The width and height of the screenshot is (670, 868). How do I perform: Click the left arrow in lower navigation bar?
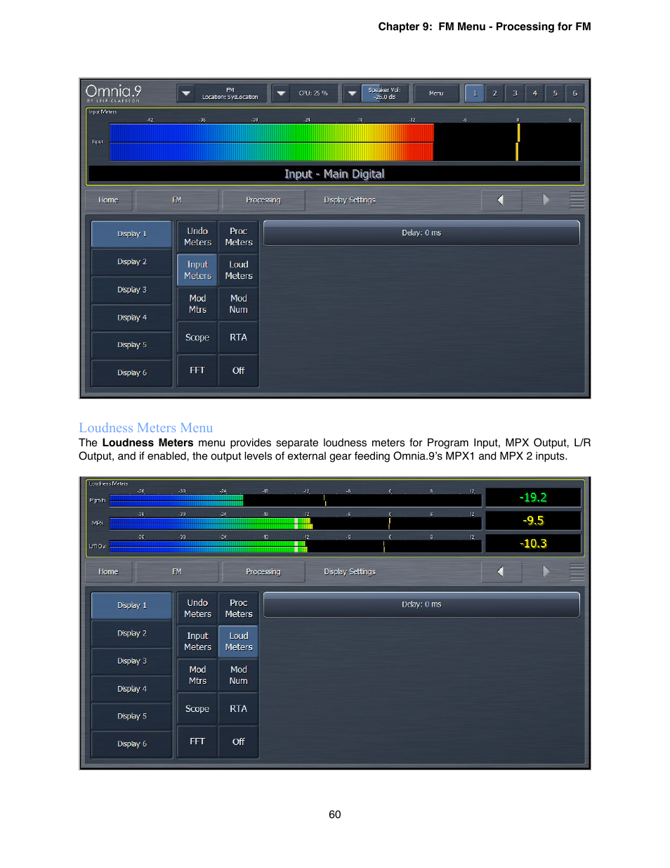(501, 572)
